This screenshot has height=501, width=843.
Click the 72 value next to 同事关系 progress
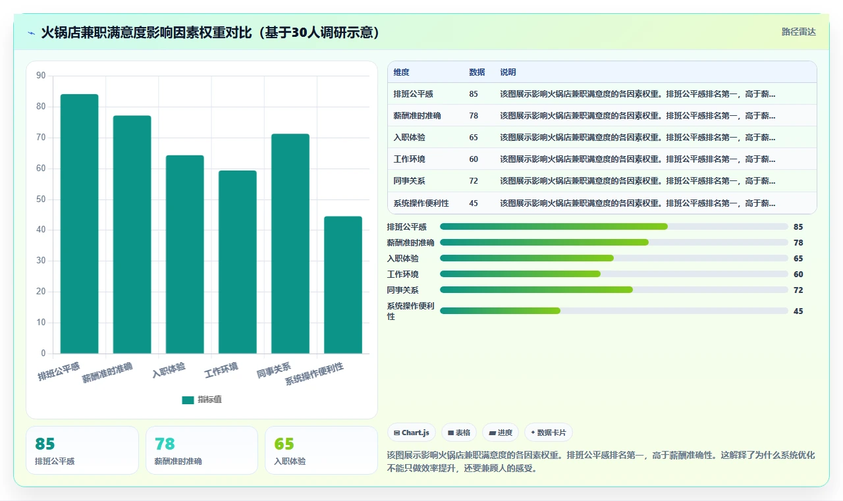(x=798, y=290)
